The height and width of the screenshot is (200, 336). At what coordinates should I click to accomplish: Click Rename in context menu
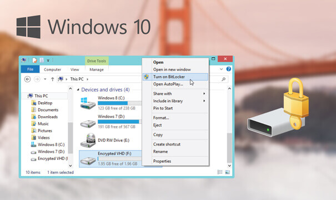pos(161,152)
